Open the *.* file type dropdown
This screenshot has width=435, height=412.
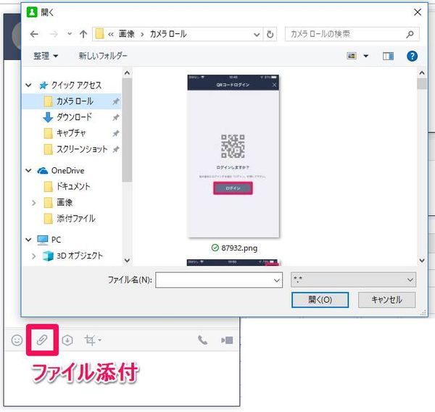pyautogui.click(x=354, y=279)
